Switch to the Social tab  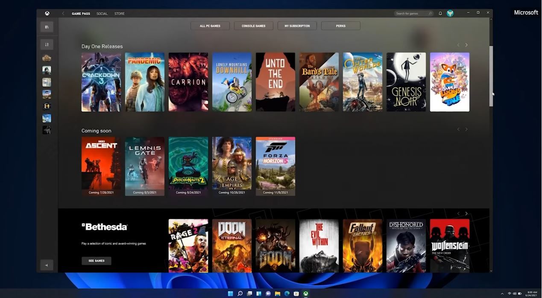tap(102, 14)
